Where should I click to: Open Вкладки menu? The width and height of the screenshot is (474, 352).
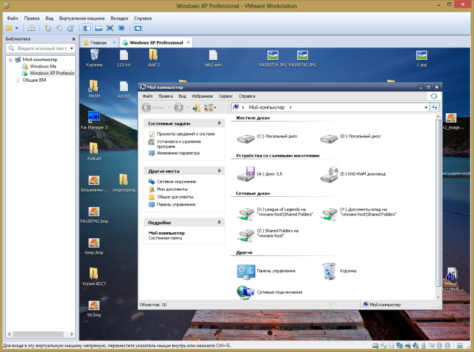[x=119, y=18]
